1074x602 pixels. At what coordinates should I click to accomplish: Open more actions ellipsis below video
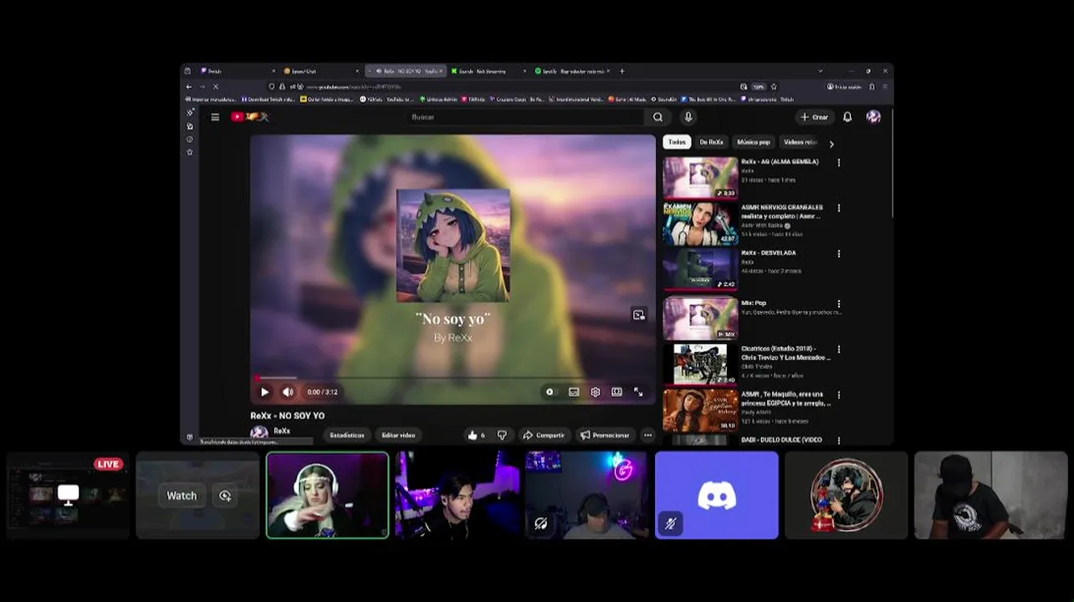647,435
